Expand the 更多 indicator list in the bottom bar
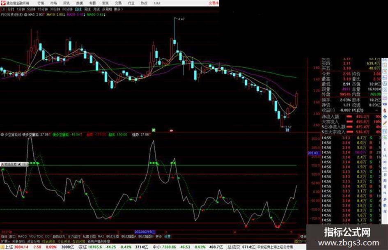This screenshot has width=388, height=250. (158, 236)
